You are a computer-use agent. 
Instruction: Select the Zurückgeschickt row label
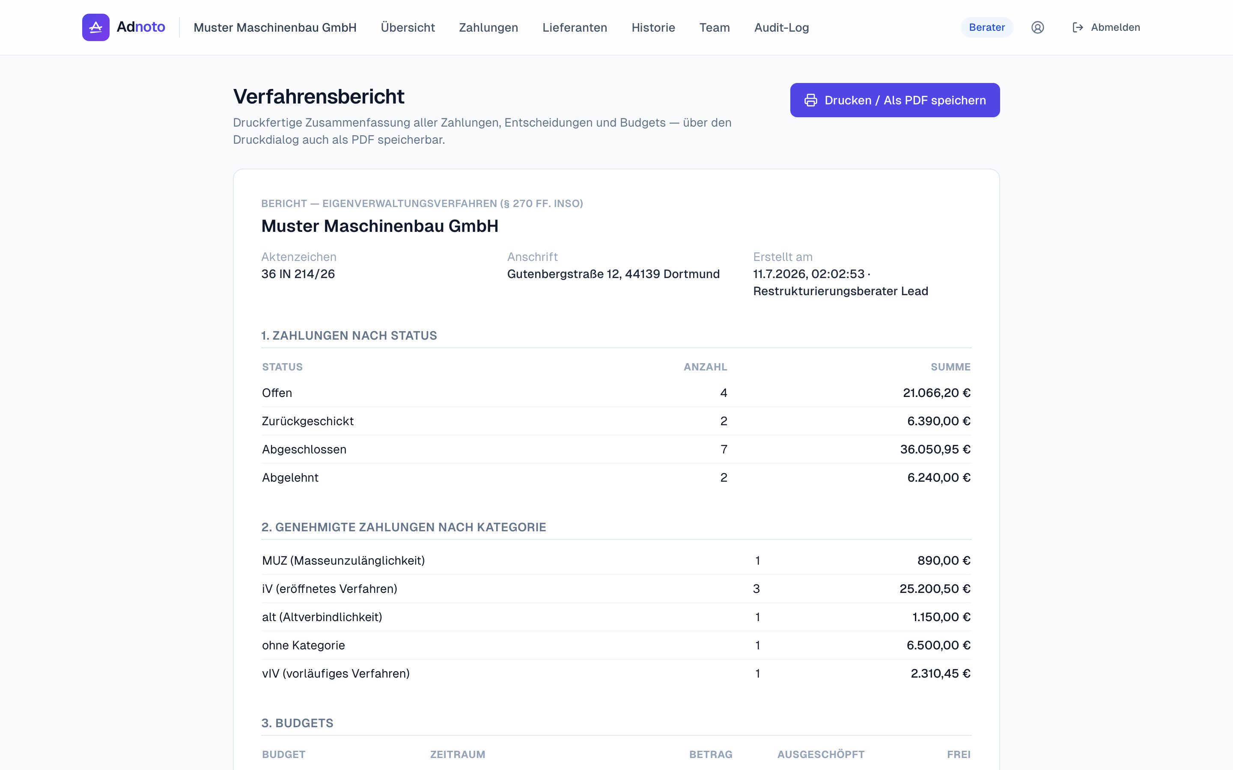[308, 421]
